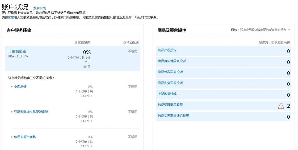Open 商品安全买家投诉 entry
Viewport: 298px width, 150px height.
(x=170, y=83)
